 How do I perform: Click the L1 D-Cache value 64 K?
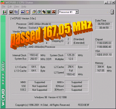coord(34,71)
